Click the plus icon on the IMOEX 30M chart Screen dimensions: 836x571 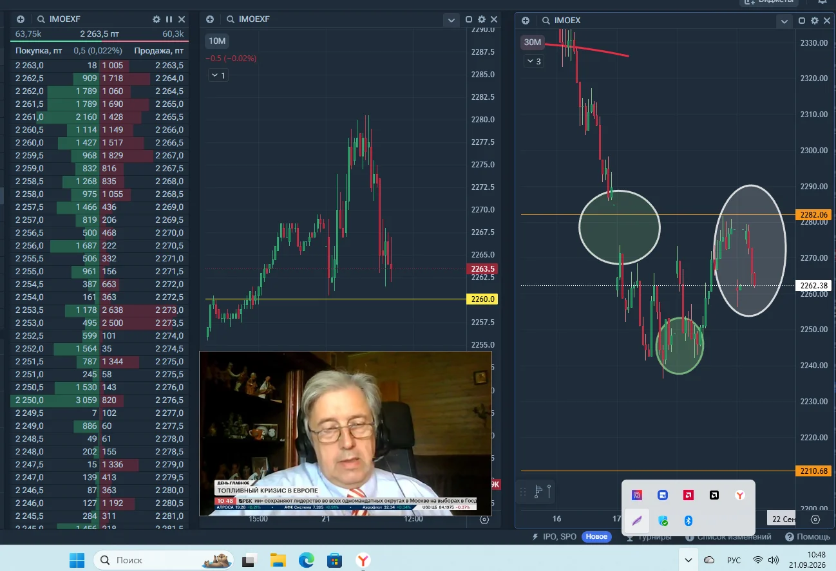[x=526, y=21]
